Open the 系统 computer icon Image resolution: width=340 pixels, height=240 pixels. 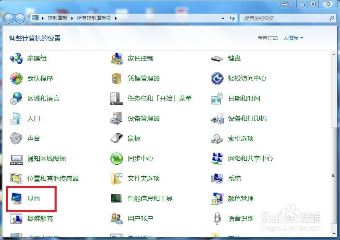click(x=217, y=179)
